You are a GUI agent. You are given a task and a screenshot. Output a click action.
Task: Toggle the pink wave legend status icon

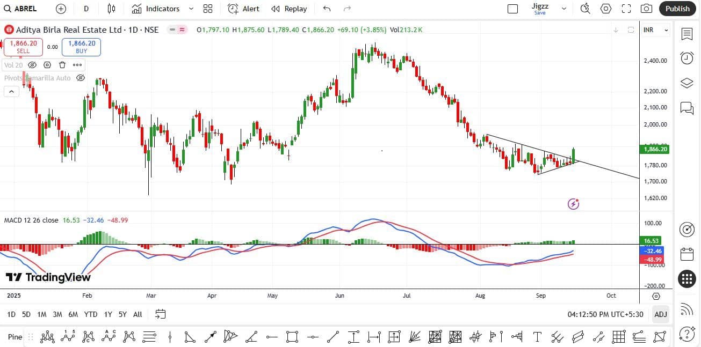coord(183,30)
